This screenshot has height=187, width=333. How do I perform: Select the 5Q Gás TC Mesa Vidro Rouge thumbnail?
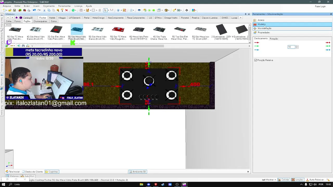[118, 32]
